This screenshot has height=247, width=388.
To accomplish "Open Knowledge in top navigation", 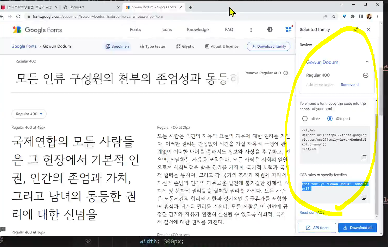I will point(198,30).
